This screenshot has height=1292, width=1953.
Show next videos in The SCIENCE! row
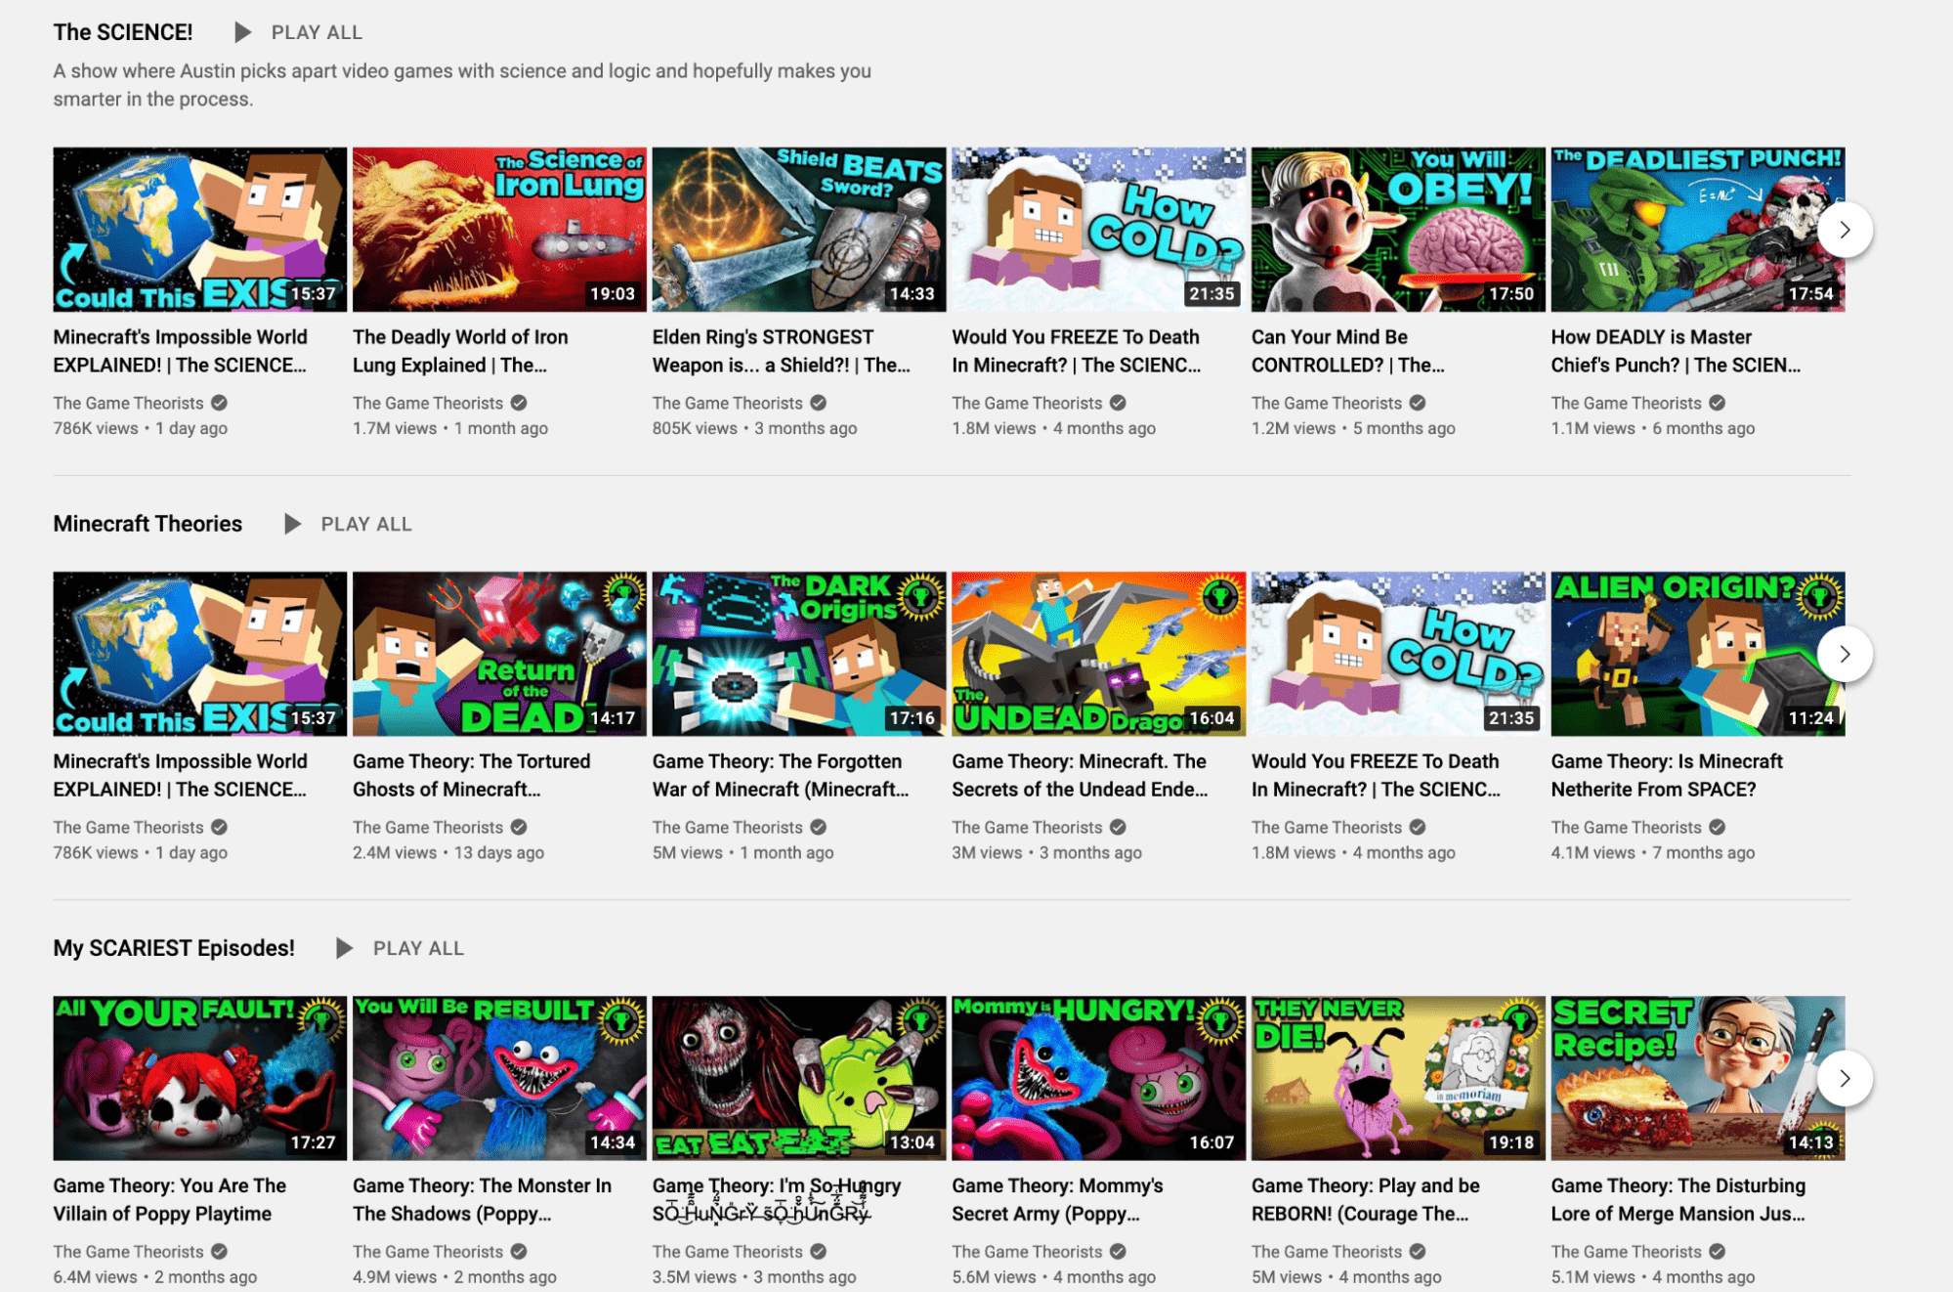(1845, 230)
